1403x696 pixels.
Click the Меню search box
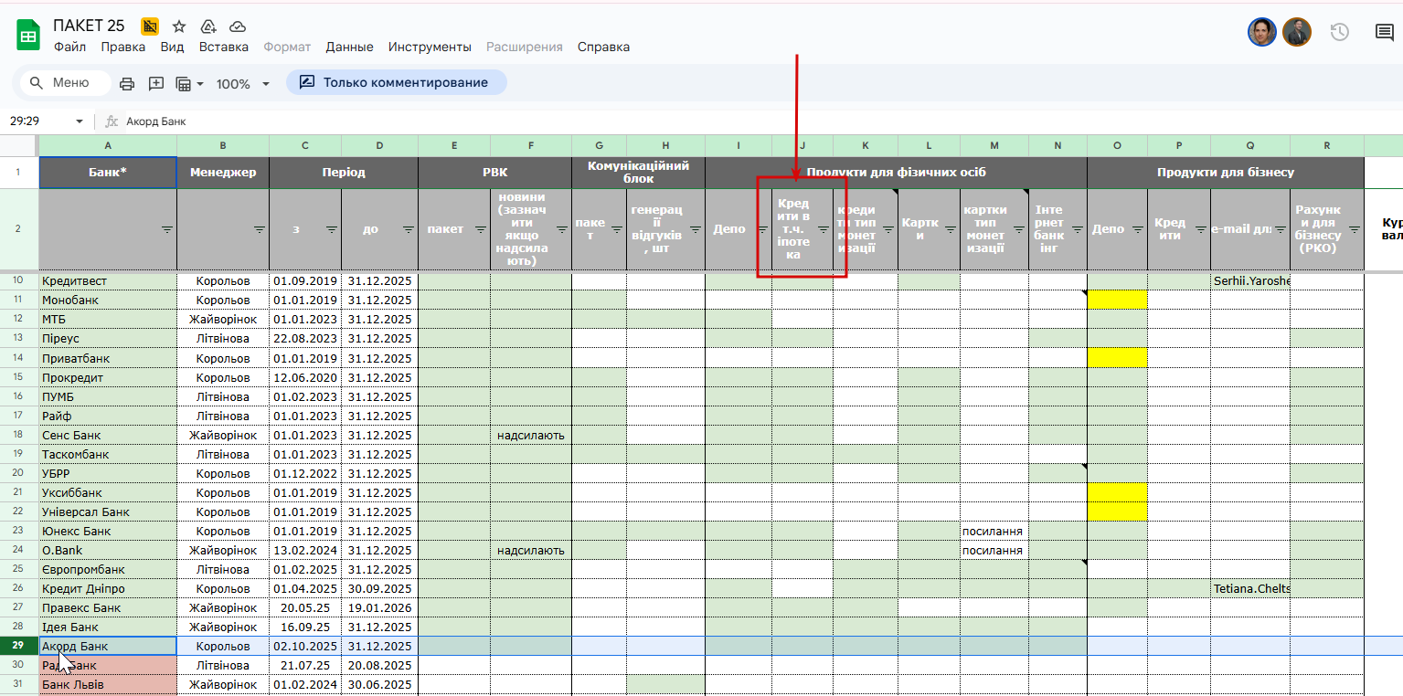click(65, 82)
